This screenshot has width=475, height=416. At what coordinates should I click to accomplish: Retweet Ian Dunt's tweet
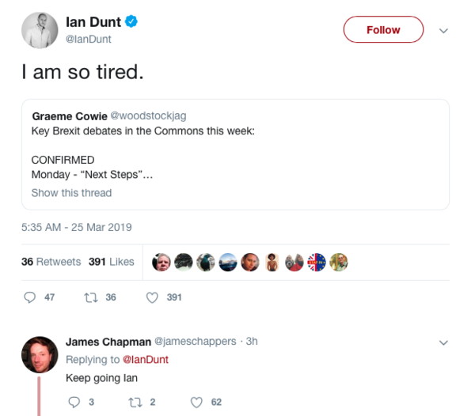coord(90,297)
